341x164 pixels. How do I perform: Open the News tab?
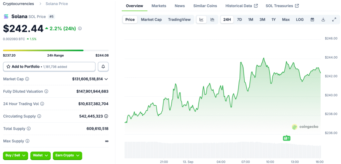[179, 6]
